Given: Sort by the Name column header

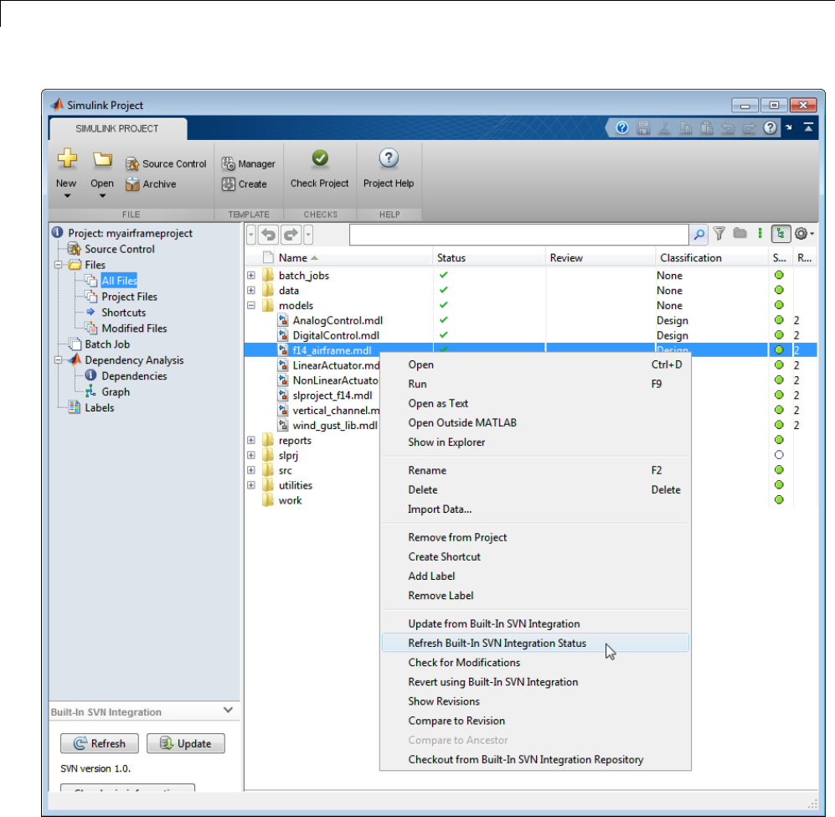Looking at the screenshot, I should pyautogui.click(x=353, y=258).
